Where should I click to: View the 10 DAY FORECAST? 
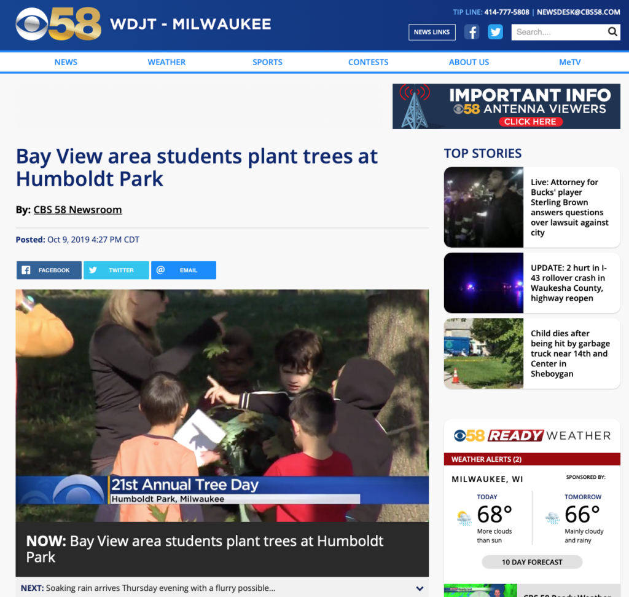[532, 562]
